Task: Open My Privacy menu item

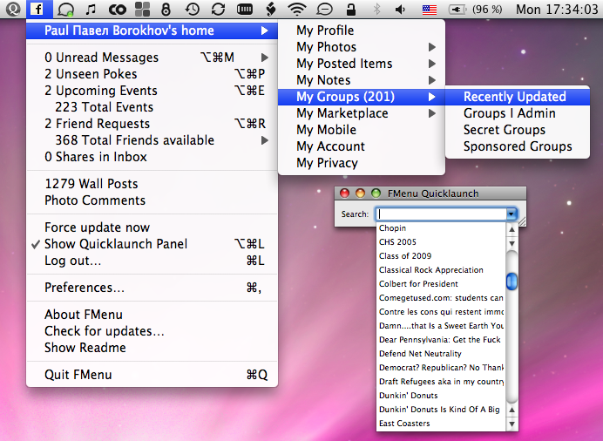Action: click(x=362, y=163)
